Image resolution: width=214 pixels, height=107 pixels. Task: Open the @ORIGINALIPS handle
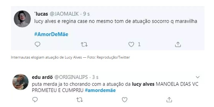[x=71, y=77]
